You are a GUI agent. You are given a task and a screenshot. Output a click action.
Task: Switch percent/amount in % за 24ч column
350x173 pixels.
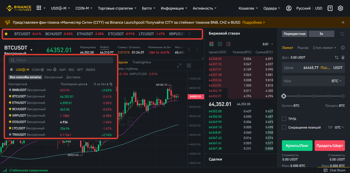111,84
